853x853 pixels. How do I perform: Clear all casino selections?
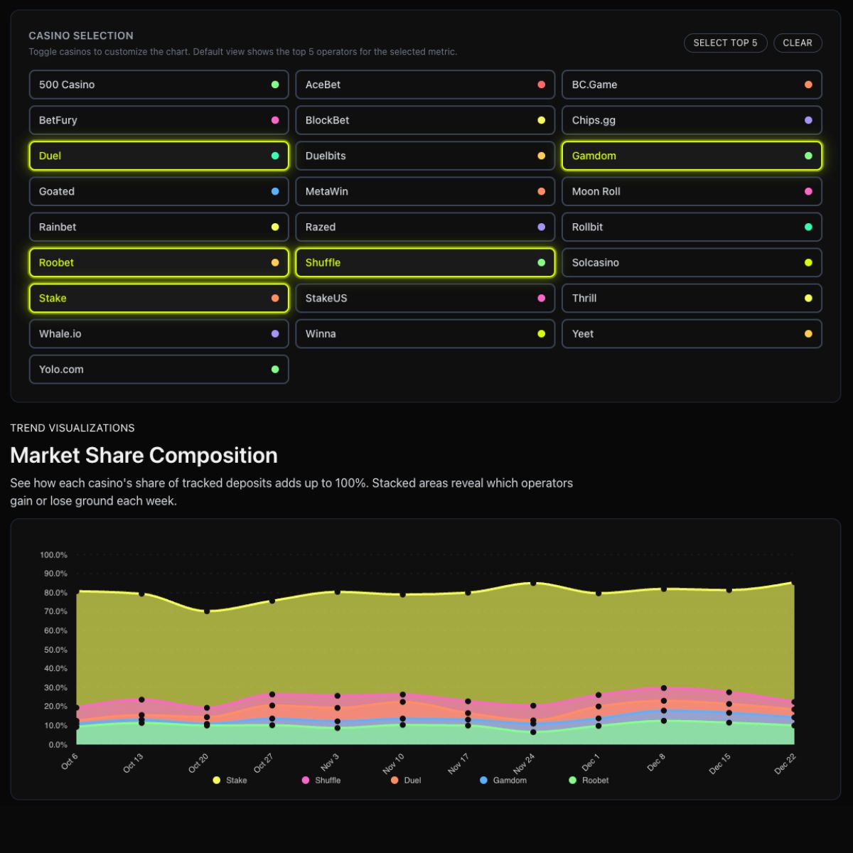[798, 43]
